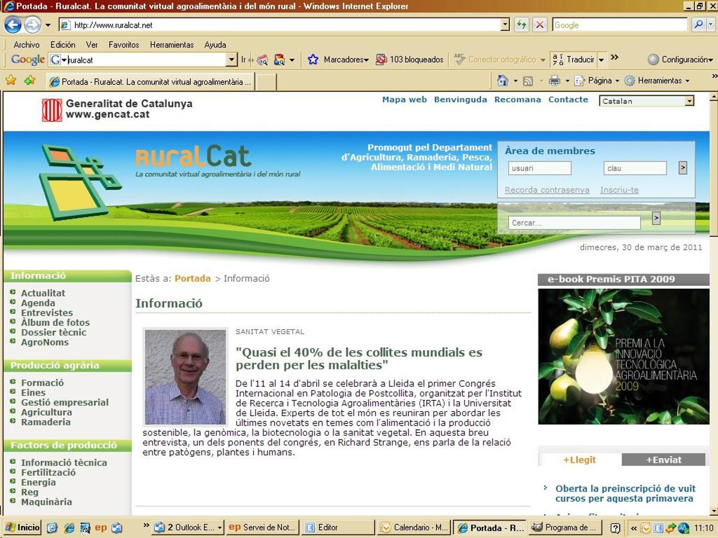Expand the address bar URL dropdown

click(x=505, y=25)
